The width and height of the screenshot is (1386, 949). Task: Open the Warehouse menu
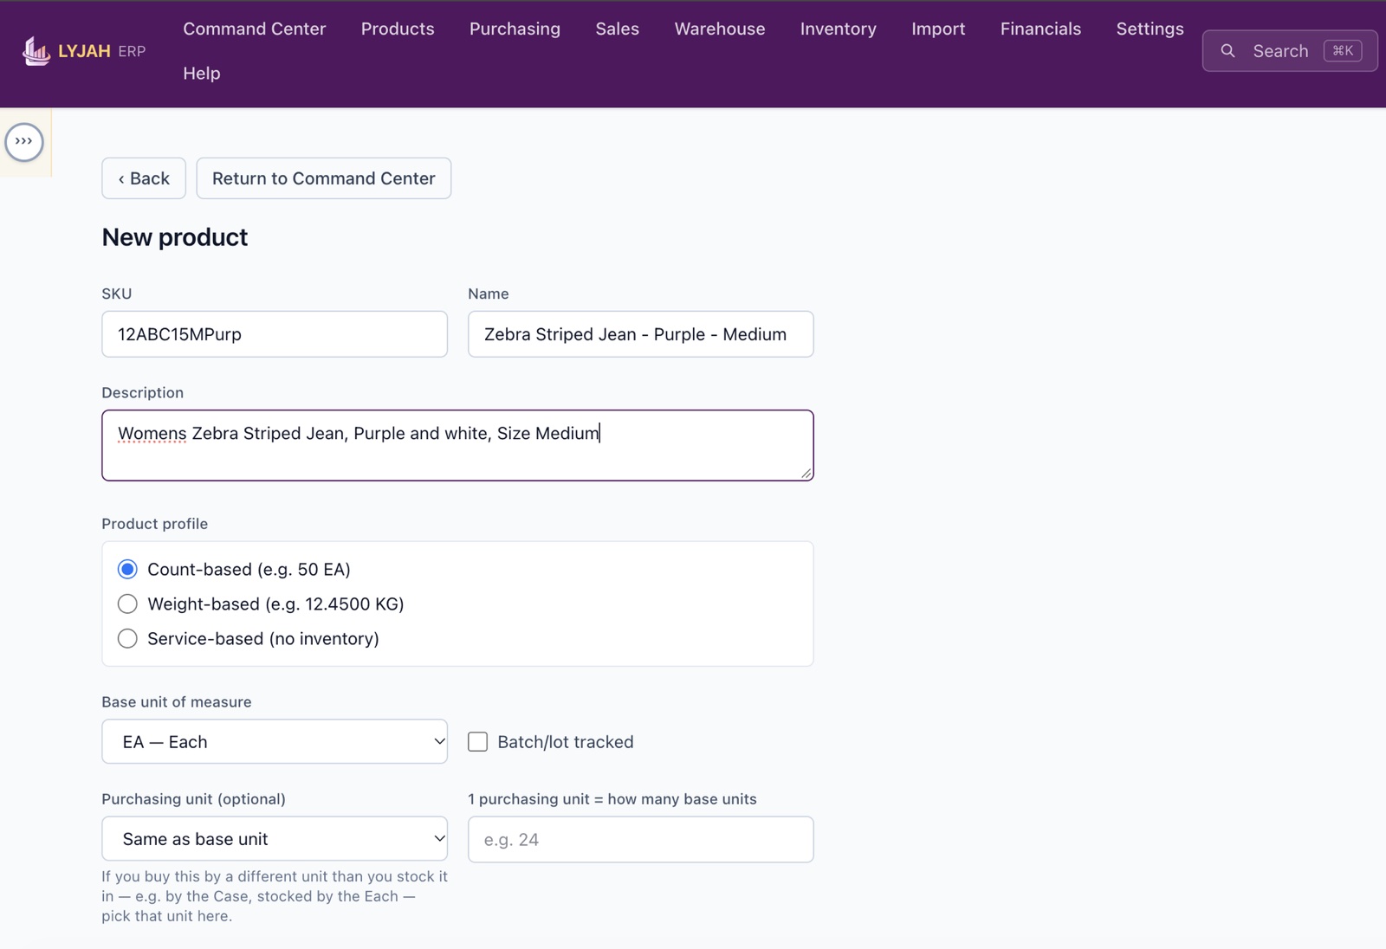pos(720,29)
